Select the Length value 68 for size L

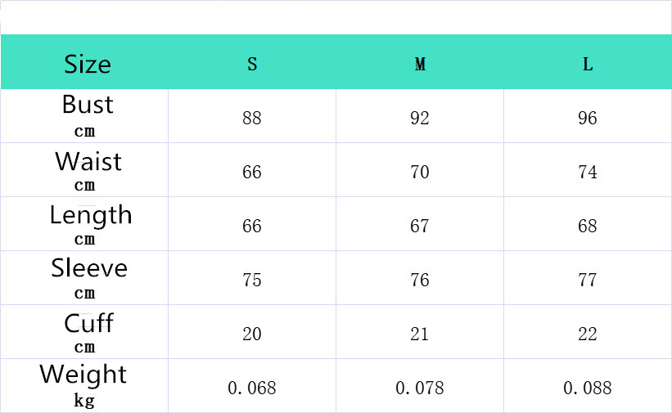coord(588,226)
